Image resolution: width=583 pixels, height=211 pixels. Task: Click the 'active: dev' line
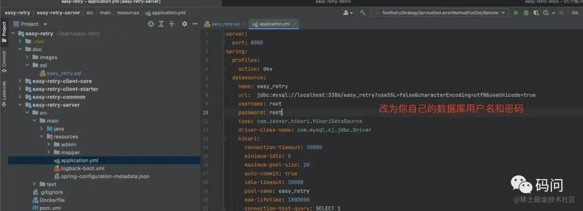coord(255,69)
